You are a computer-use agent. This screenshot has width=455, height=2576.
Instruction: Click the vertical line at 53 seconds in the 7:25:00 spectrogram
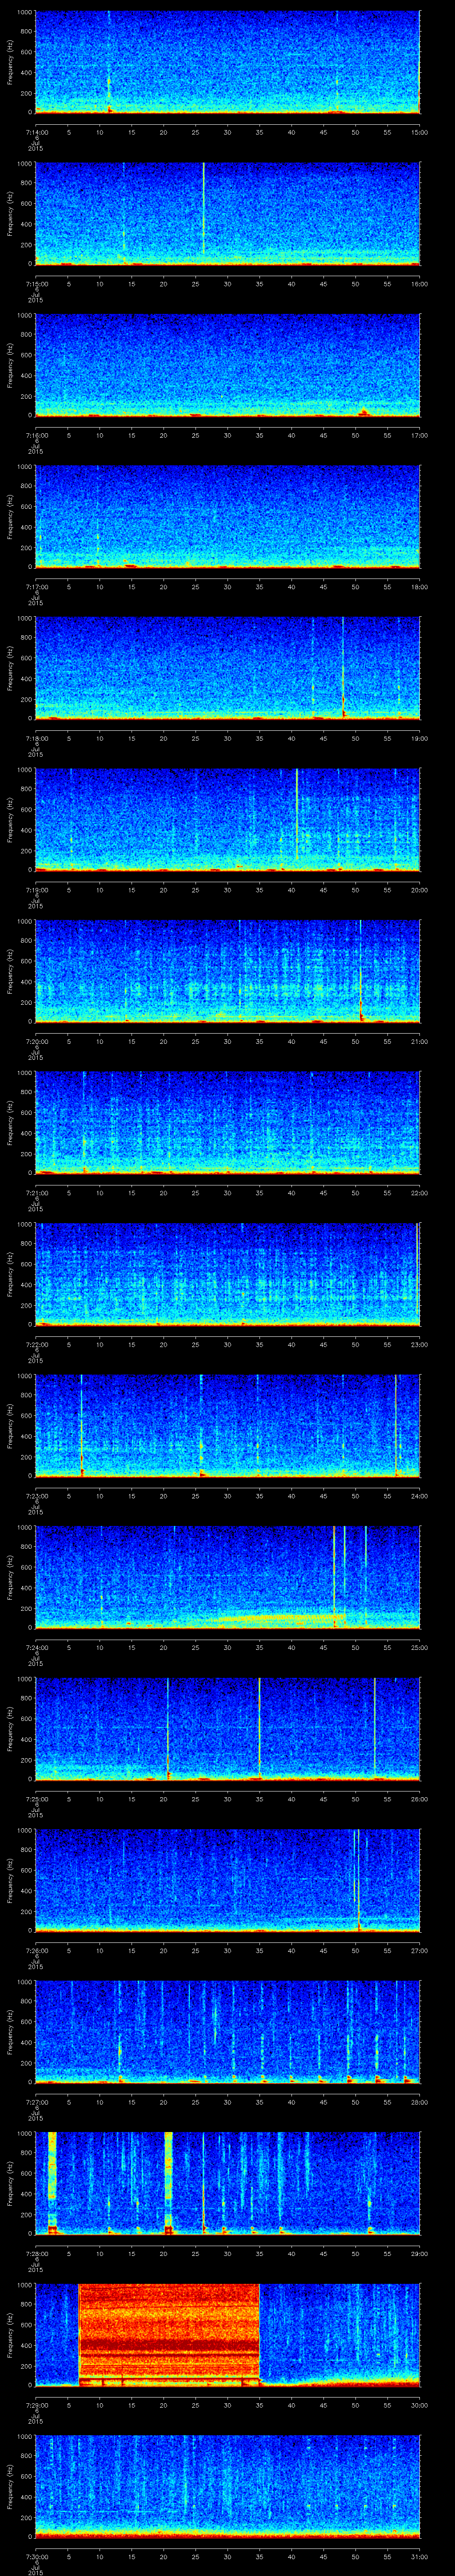tap(375, 1727)
